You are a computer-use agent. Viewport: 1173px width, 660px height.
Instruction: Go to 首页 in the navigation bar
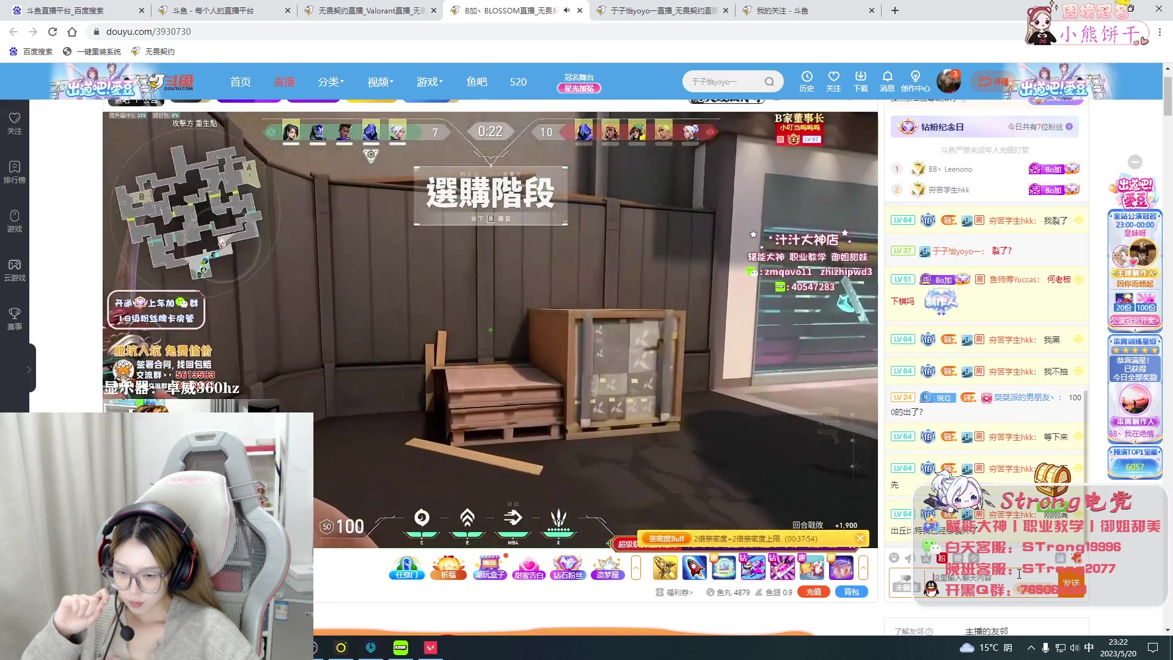(x=240, y=82)
